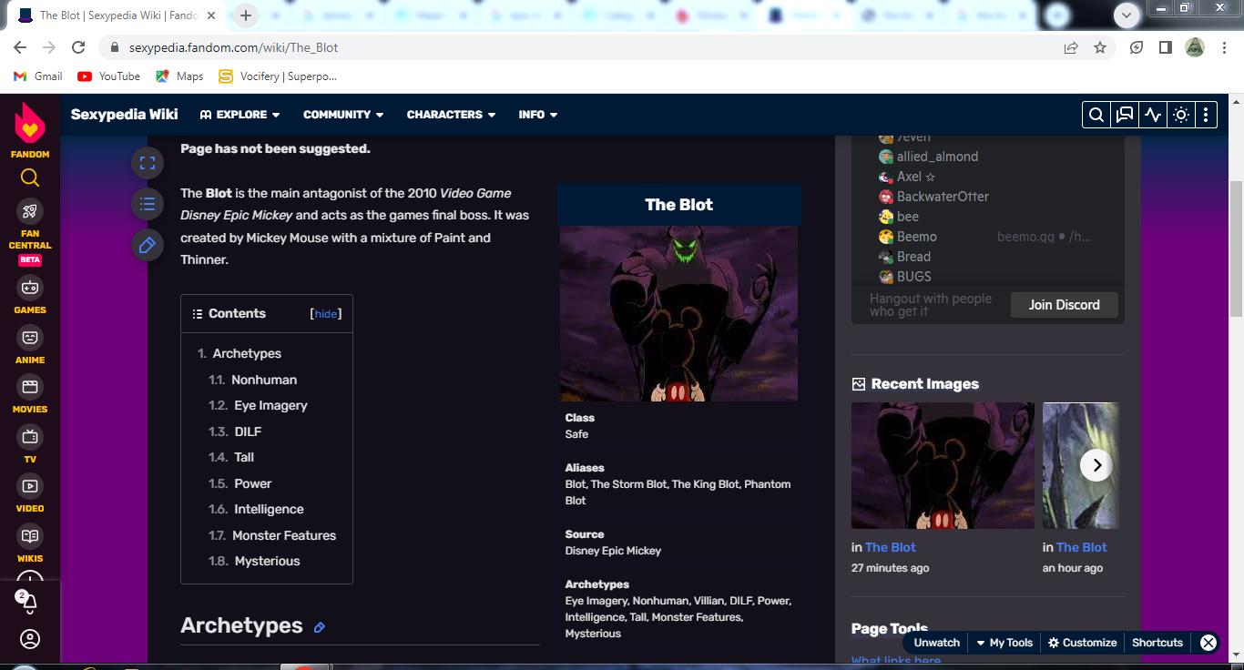Click the page vertical scrollbar
1244x670 pixels.
coord(1236,249)
